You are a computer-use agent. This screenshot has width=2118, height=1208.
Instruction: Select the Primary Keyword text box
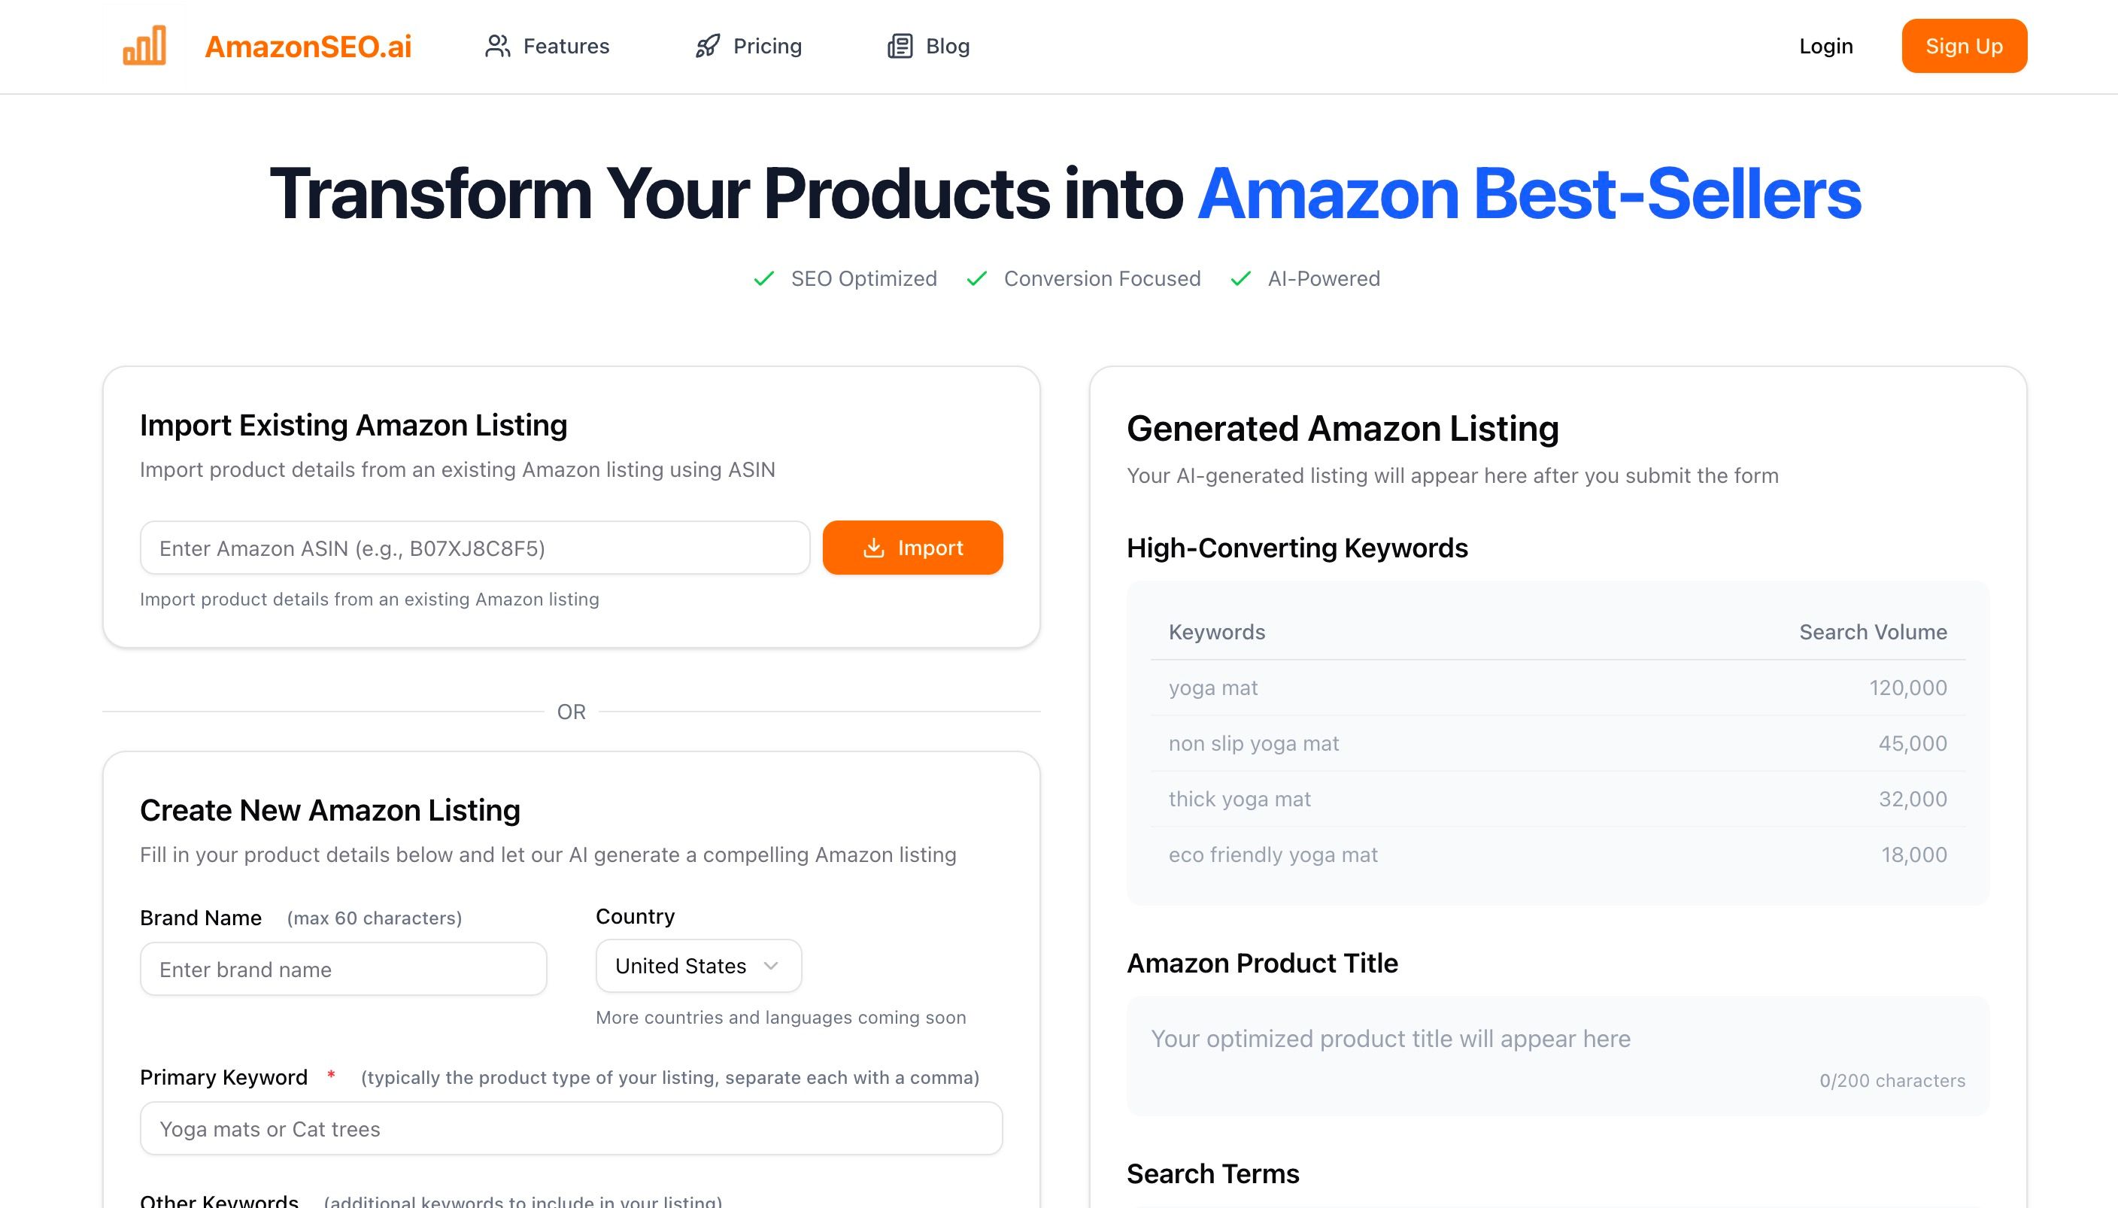(x=571, y=1128)
